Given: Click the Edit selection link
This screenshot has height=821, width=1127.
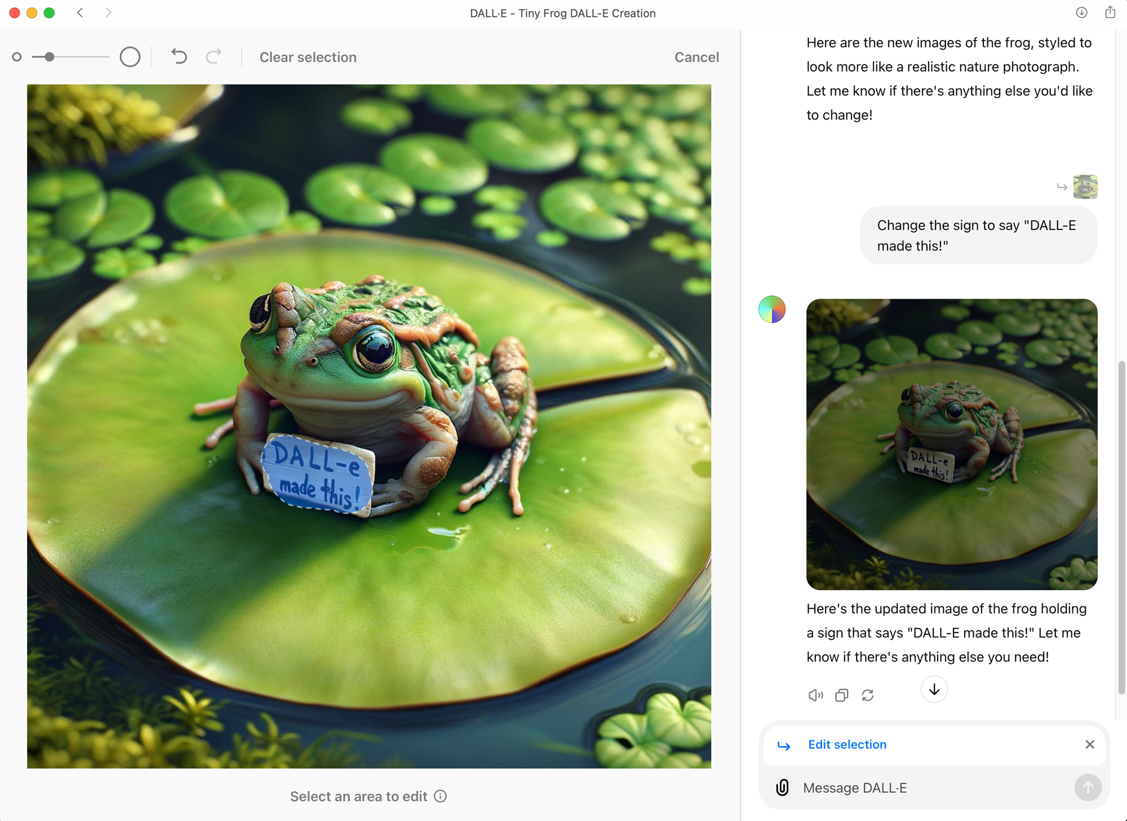Looking at the screenshot, I should (847, 744).
